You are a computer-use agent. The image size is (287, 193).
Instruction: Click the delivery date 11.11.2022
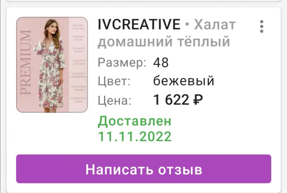click(x=135, y=136)
